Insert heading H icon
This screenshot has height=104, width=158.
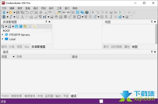point(45,17)
